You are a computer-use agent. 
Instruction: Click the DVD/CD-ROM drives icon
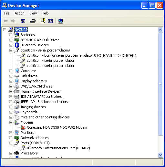[17, 86]
